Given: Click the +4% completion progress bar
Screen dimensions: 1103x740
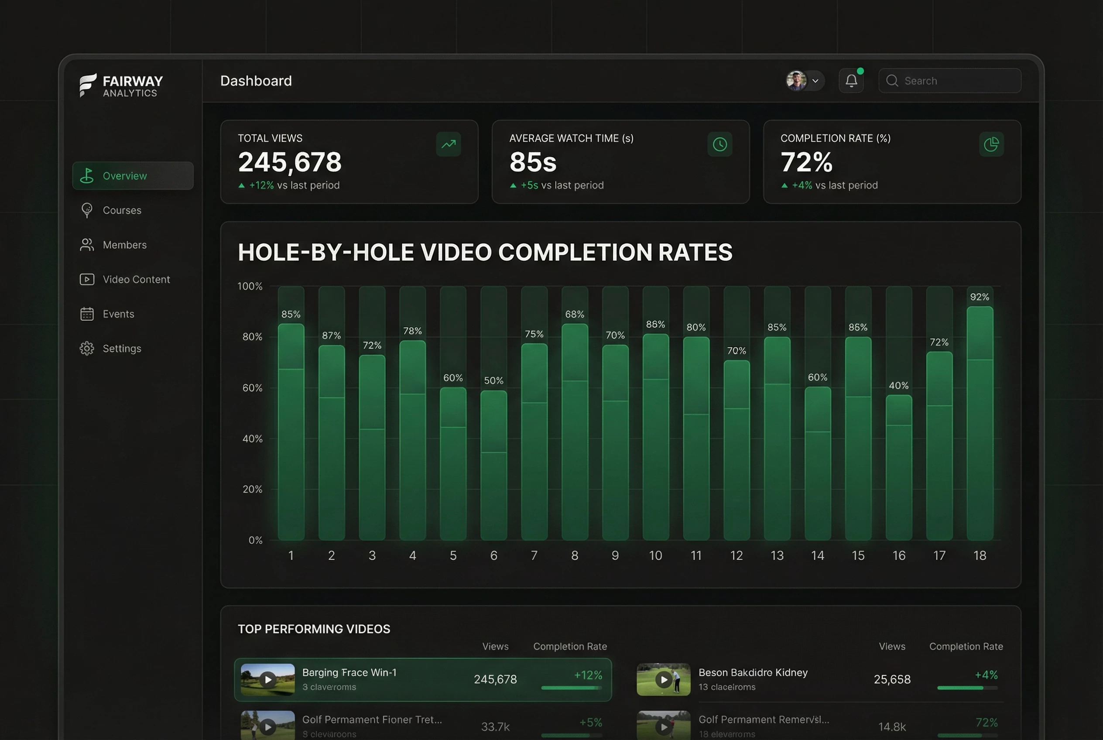Looking at the screenshot, I should (968, 688).
